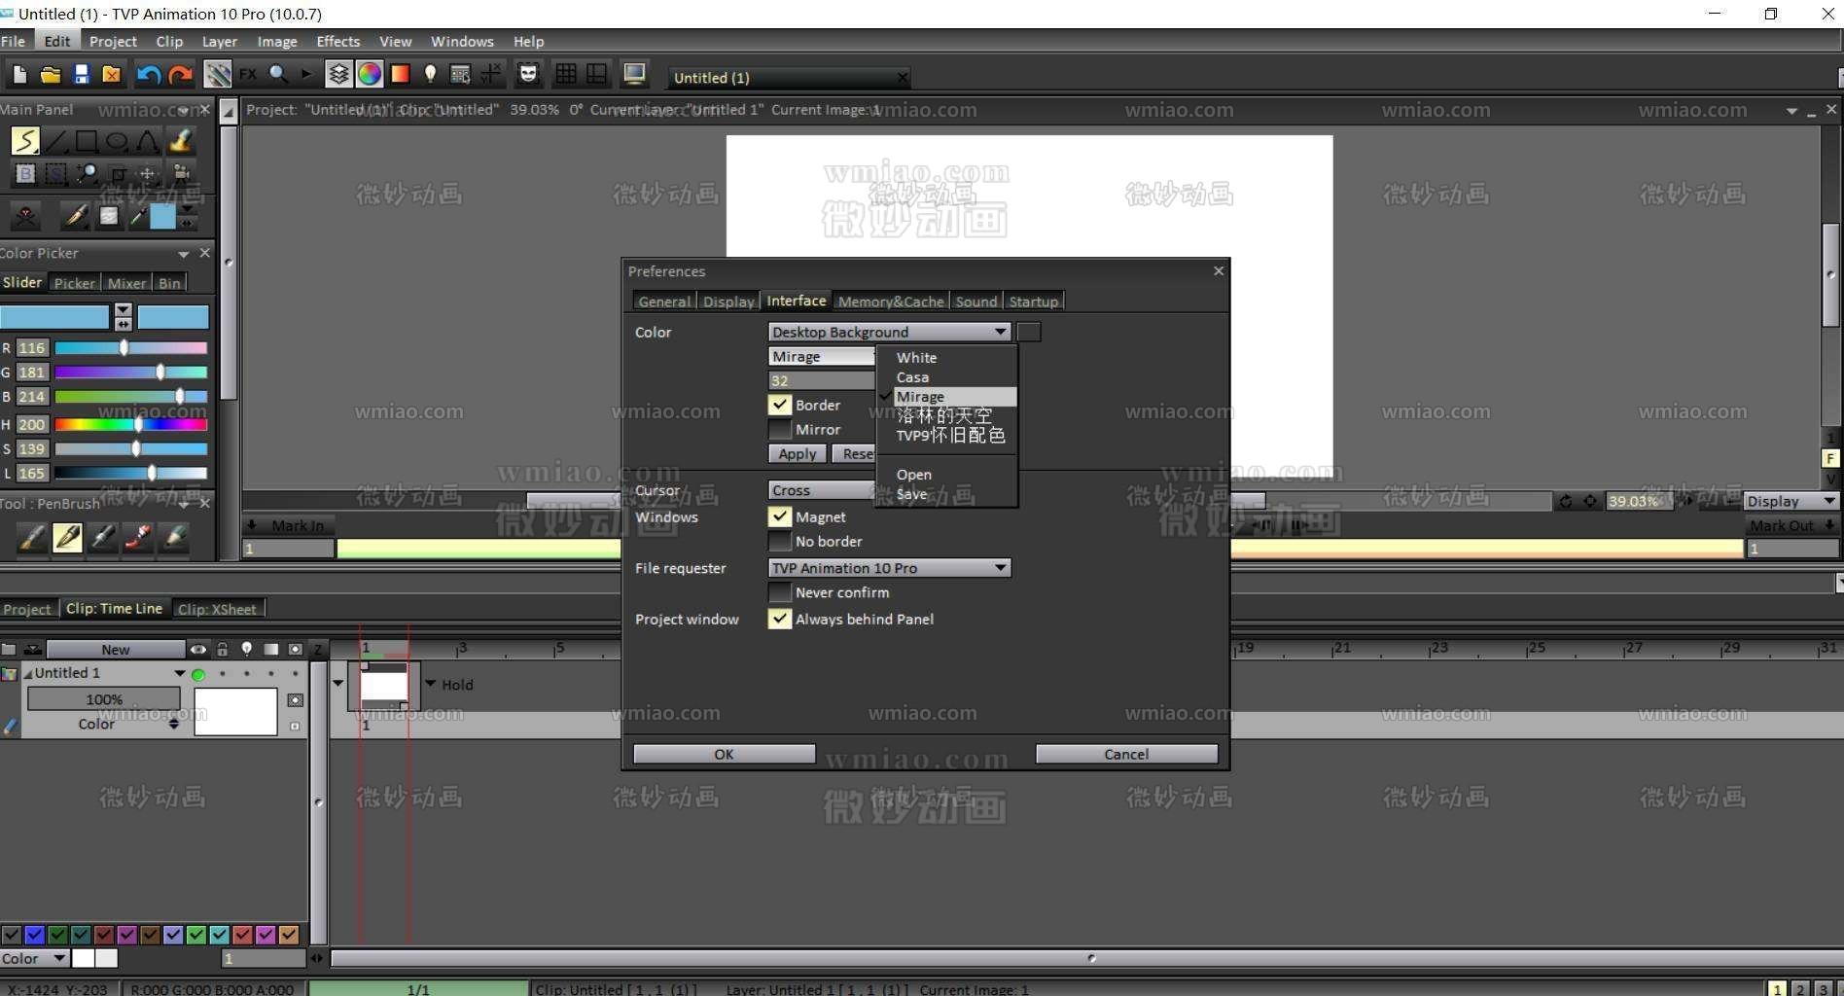The height and width of the screenshot is (996, 1844).
Task: Click the magnifier zoom icon in toolbar
Action: tap(277, 74)
